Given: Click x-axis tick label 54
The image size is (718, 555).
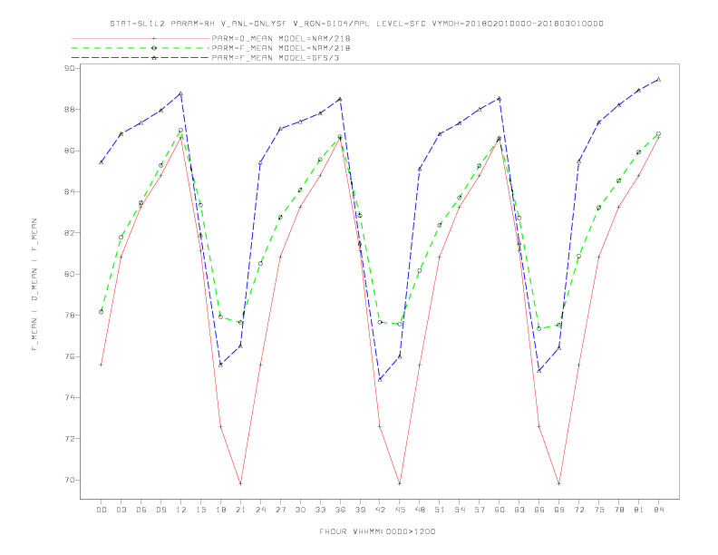Looking at the screenshot, I should tap(460, 510).
